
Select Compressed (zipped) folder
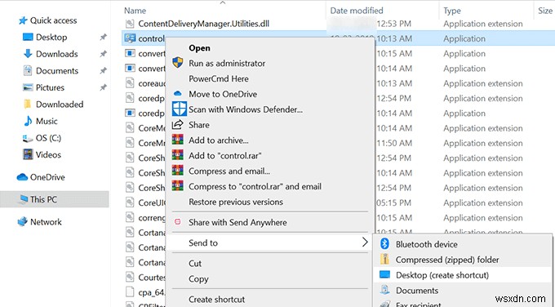point(447,260)
